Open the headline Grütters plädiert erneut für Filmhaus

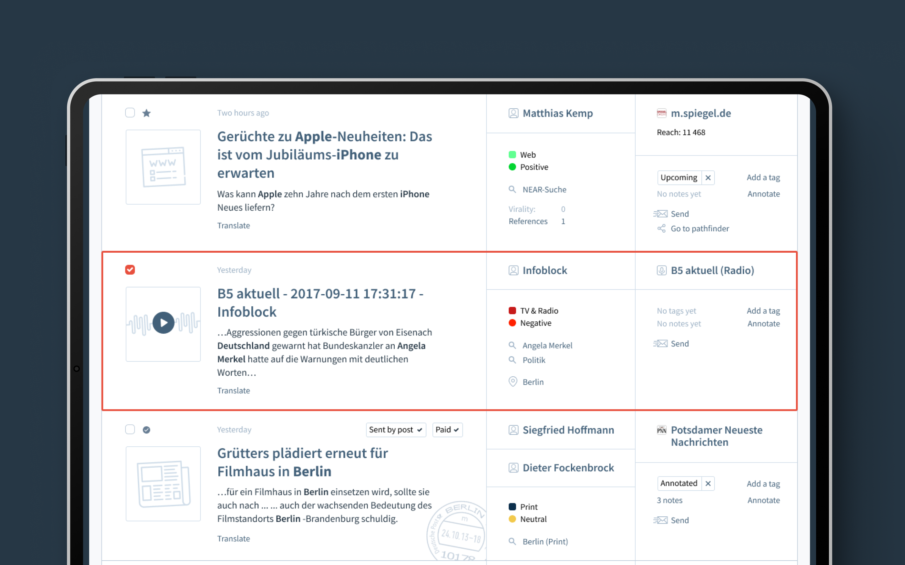point(303,462)
